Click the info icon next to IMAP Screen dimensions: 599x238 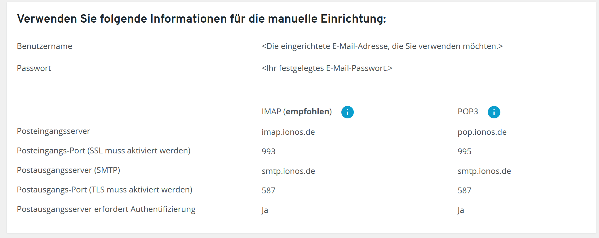[347, 112]
